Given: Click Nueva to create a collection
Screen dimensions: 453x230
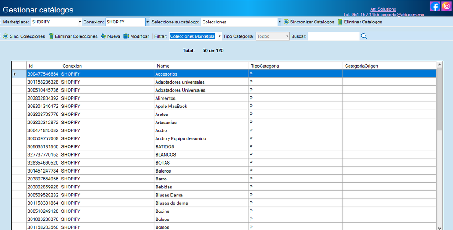Looking at the screenshot, I should click(114, 36).
